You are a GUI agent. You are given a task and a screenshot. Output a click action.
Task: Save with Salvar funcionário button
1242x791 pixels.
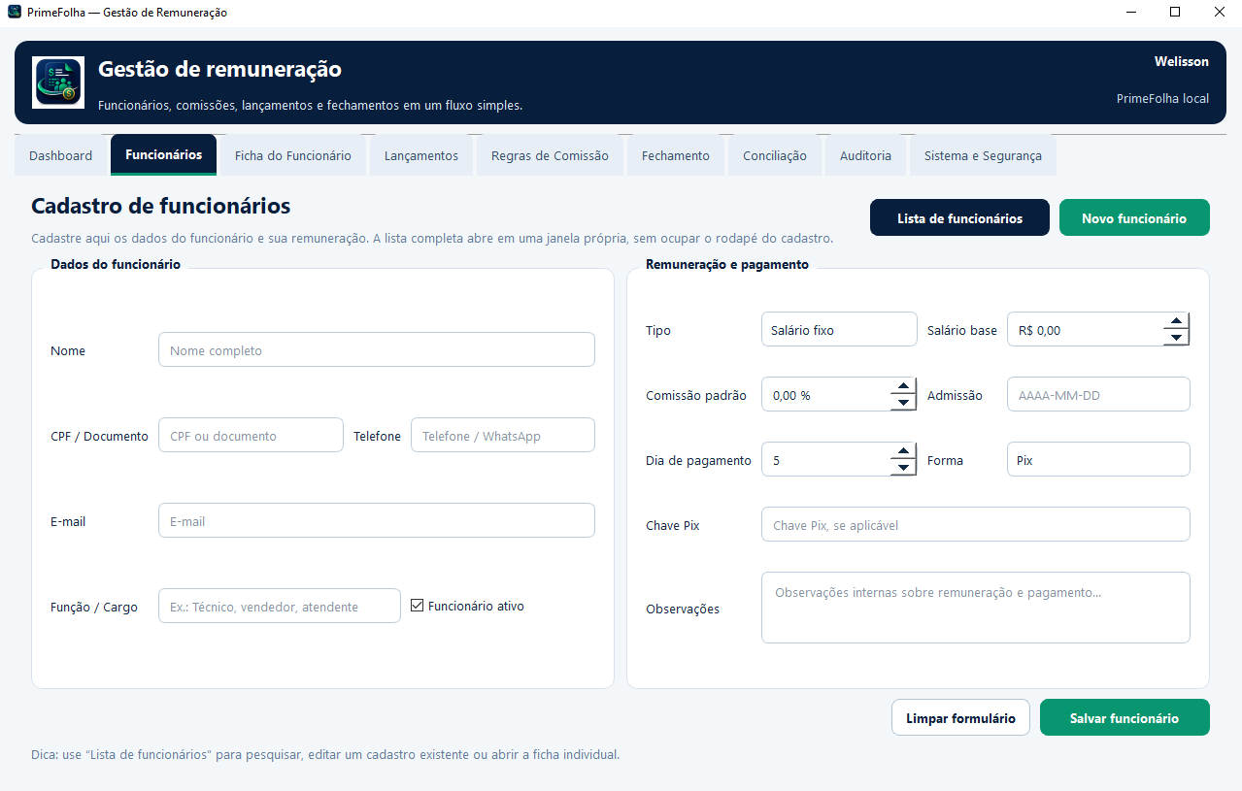pos(1125,717)
